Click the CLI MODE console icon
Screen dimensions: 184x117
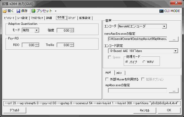point(161,11)
